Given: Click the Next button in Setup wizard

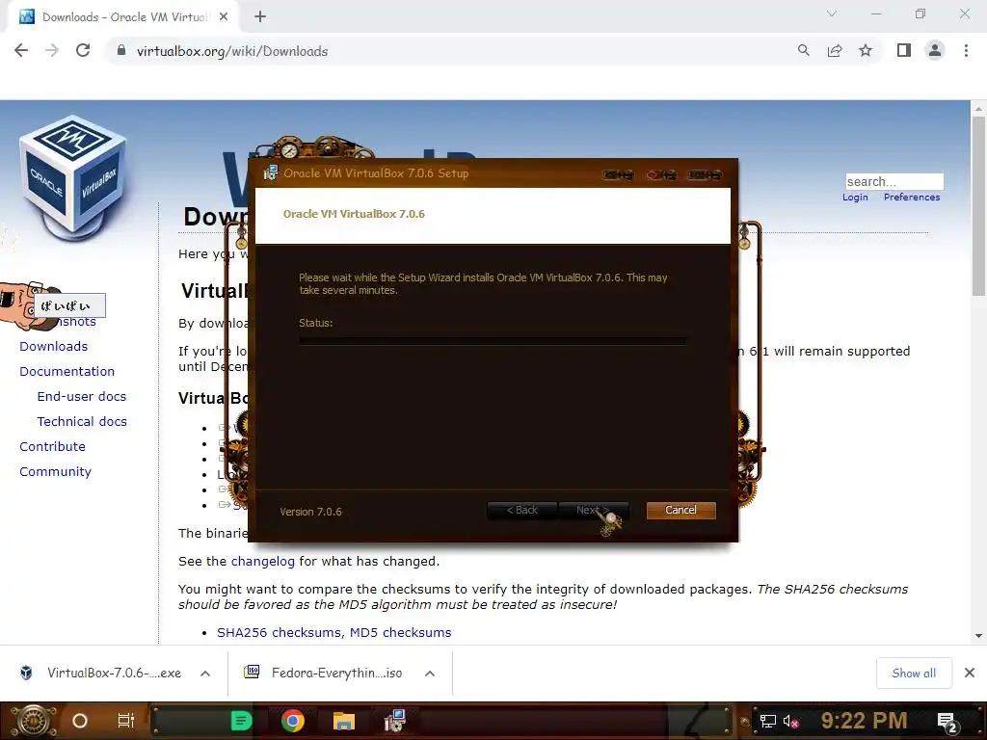Looking at the screenshot, I should (593, 511).
